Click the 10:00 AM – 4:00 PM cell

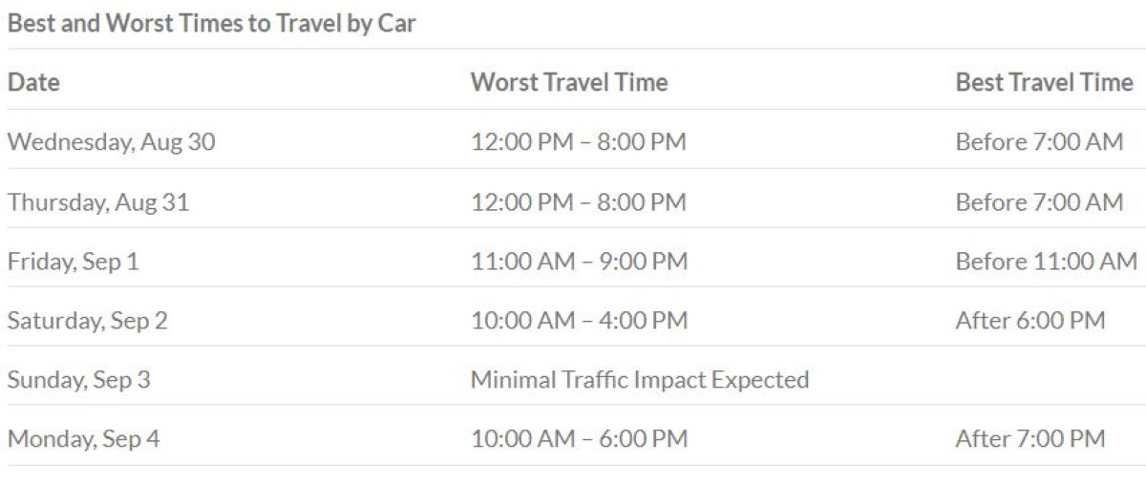[x=579, y=321]
